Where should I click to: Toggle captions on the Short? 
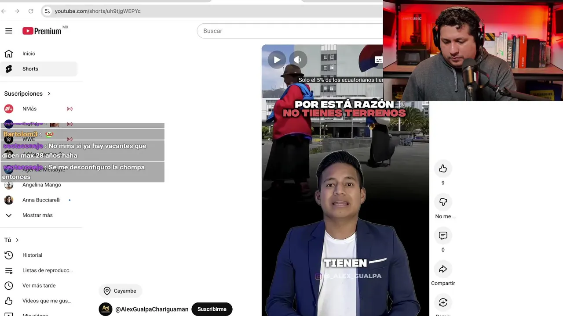(378, 60)
